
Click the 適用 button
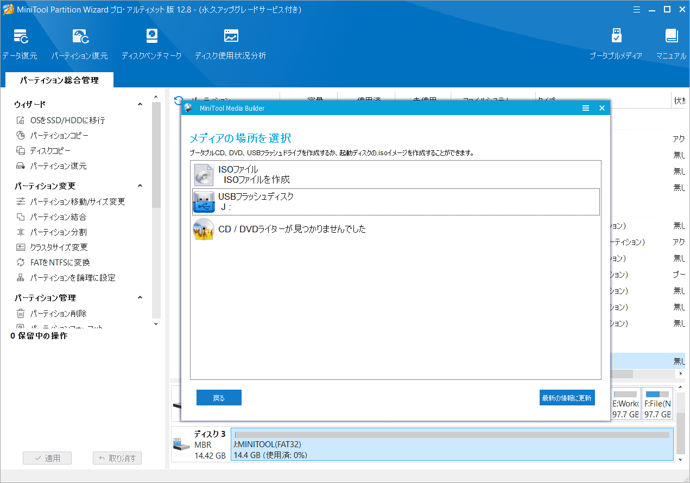click(x=47, y=458)
